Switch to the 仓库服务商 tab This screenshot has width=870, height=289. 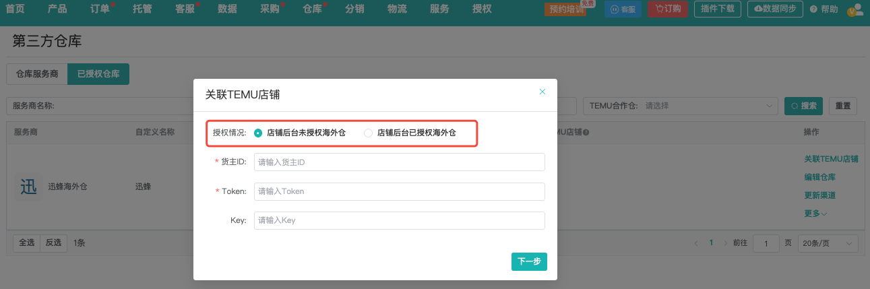(37, 74)
